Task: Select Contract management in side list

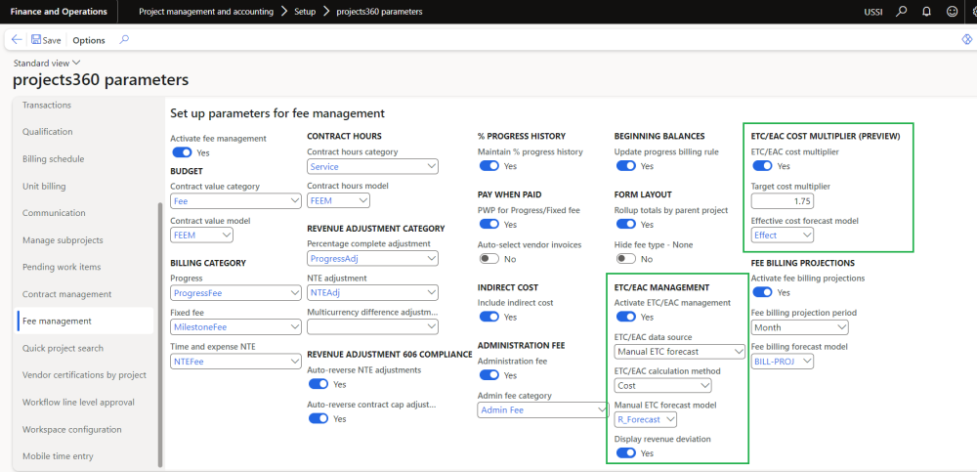Action: (x=66, y=294)
